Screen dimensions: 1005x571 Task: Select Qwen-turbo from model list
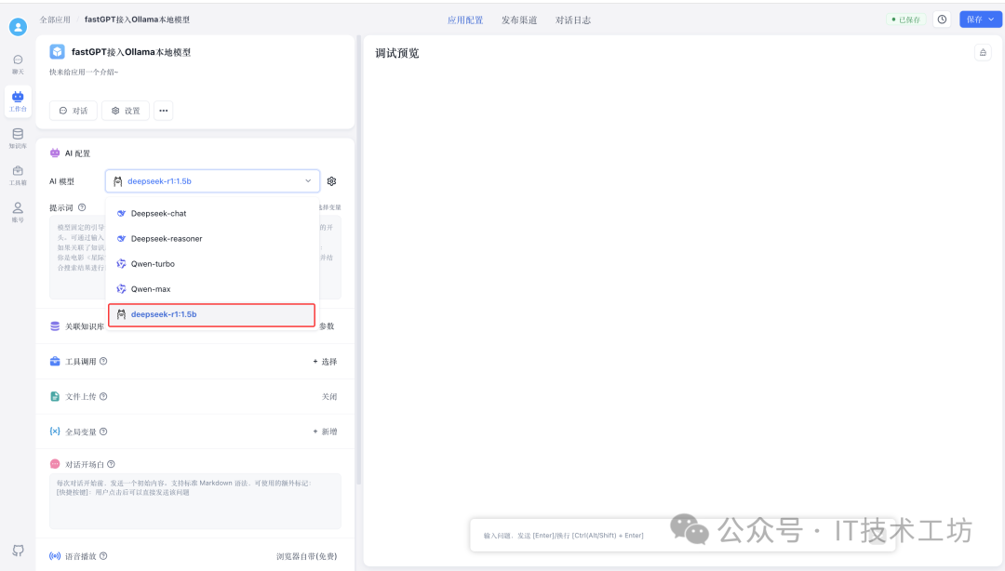[x=212, y=263]
